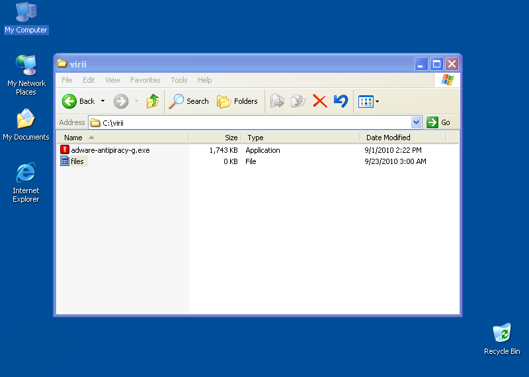The width and height of the screenshot is (529, 377).
Task: Click the folder icon in the virii title bar
Action: [61, 63]
